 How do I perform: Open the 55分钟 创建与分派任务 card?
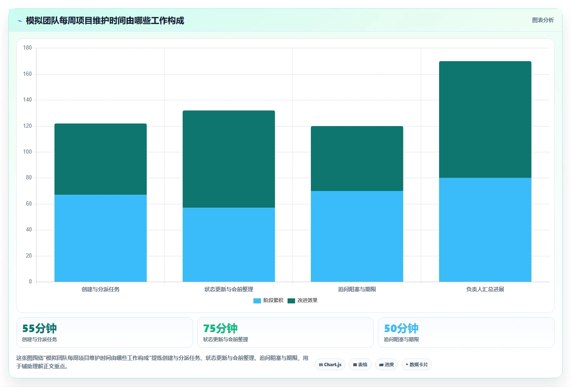(104, 332)
